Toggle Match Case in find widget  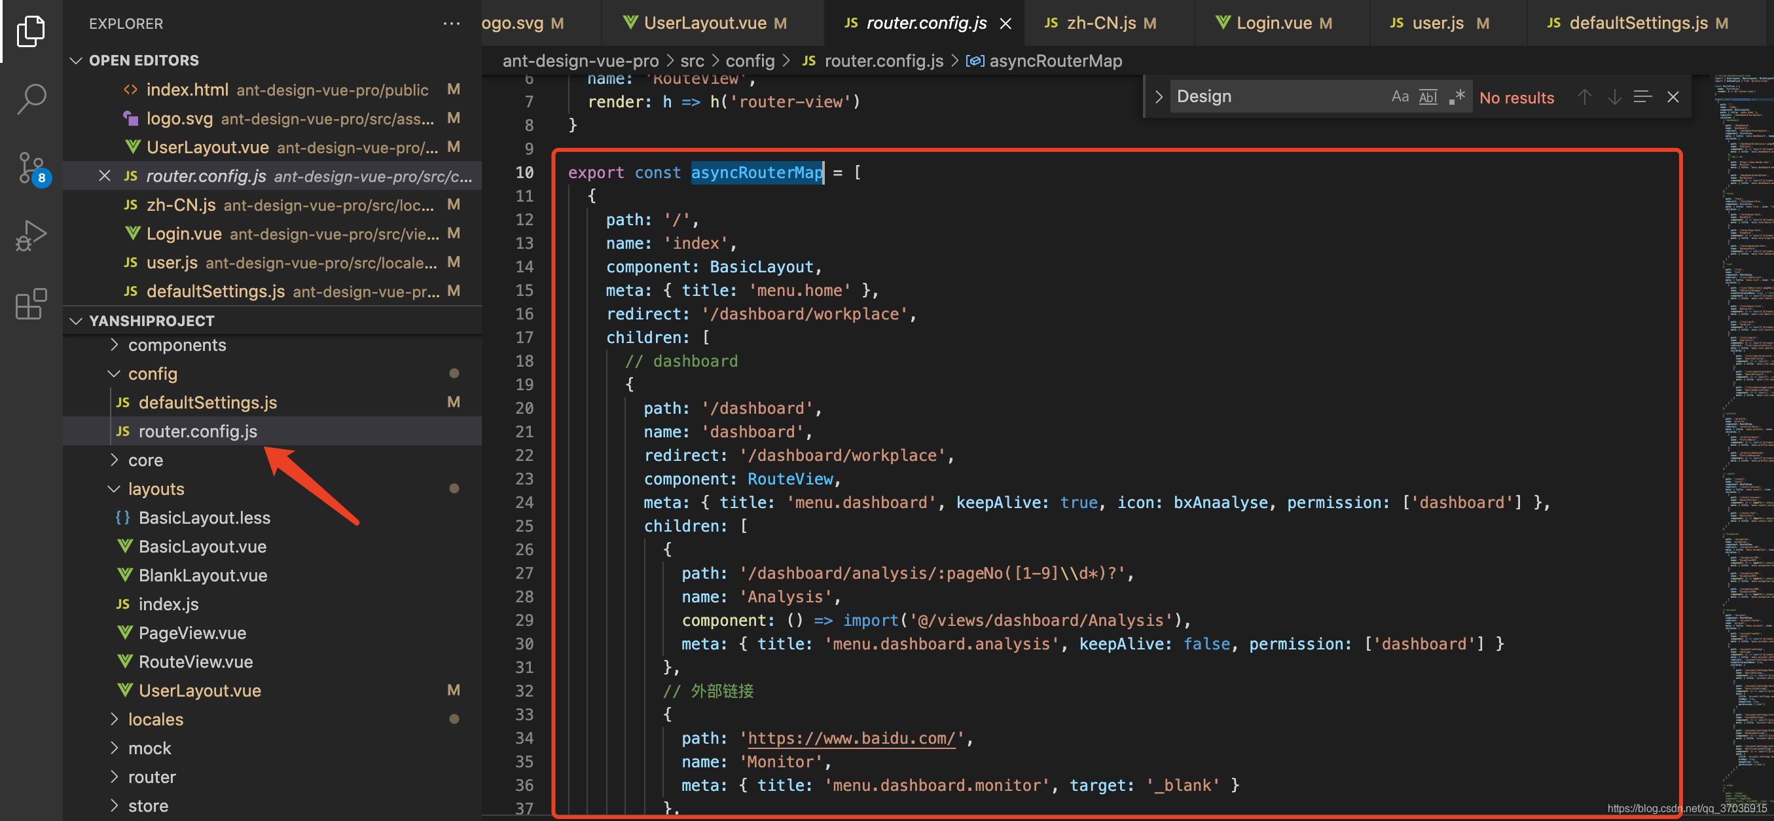point(1400,96)
